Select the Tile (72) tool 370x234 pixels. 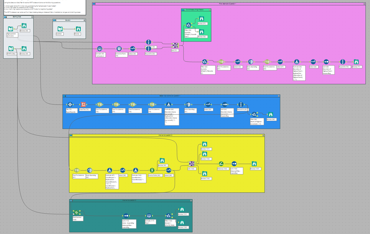coord(70,104)
